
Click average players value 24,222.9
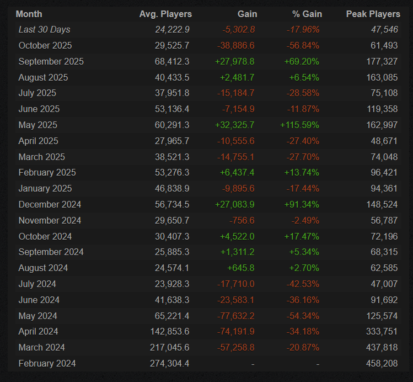[x=172, y=29]
